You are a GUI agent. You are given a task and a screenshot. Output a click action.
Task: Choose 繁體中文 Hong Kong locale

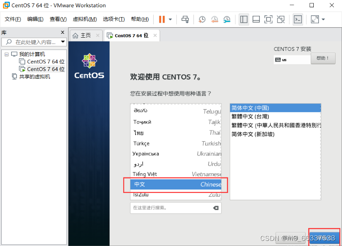click(275, 125)
